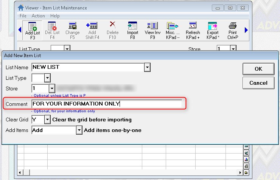Click the printer icon beside the grid
This screenshot has width=280, height=180.
(246, 166)
